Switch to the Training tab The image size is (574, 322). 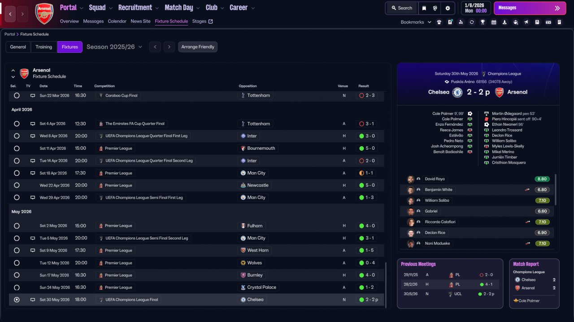click(44, 47)
